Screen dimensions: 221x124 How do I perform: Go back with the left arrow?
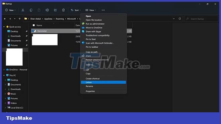(x=5, y=19)
